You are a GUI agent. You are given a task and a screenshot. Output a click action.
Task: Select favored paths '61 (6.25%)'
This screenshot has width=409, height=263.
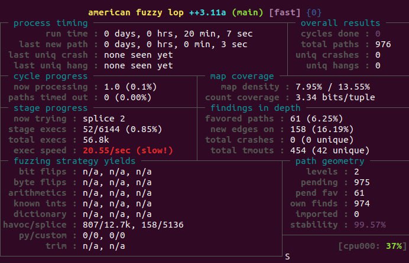click(316, 119)
